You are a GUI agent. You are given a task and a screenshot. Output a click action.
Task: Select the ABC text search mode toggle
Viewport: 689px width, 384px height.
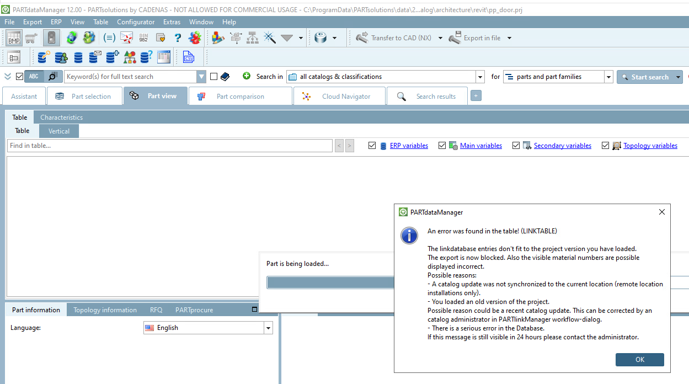click(x=34, y=77)
